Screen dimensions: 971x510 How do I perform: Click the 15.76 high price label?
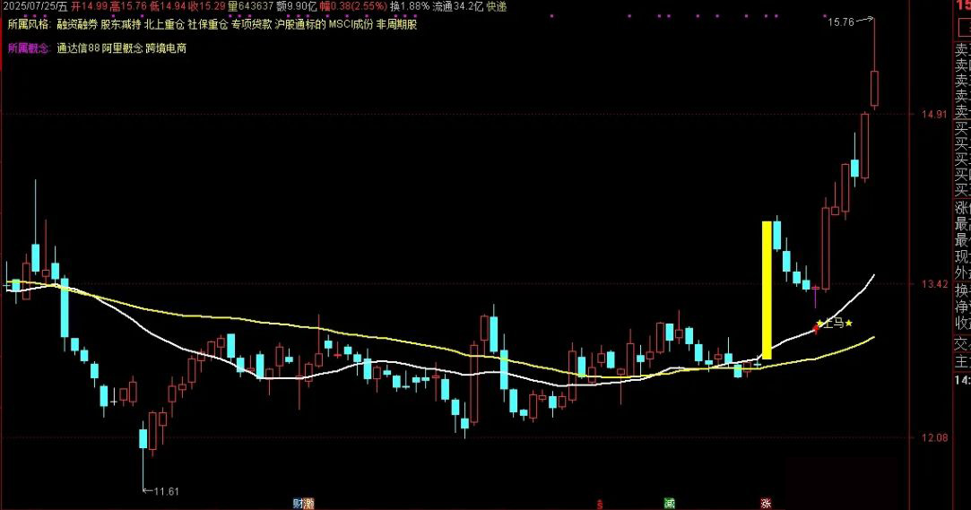pyautogui.click(x=841, y=22)
